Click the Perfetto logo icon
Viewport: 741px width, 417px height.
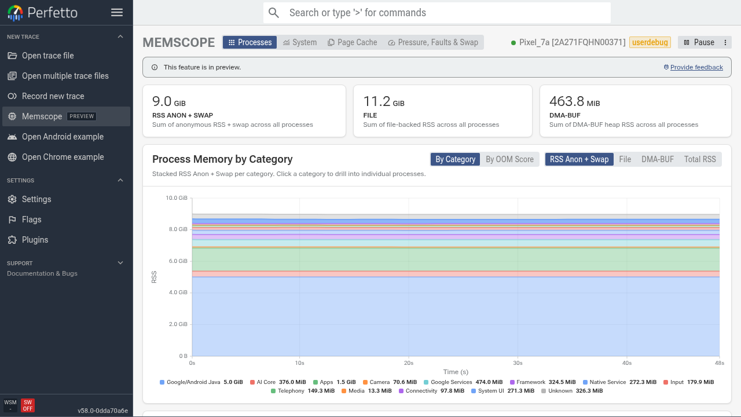pyautogui.click(x=15, y=13)
